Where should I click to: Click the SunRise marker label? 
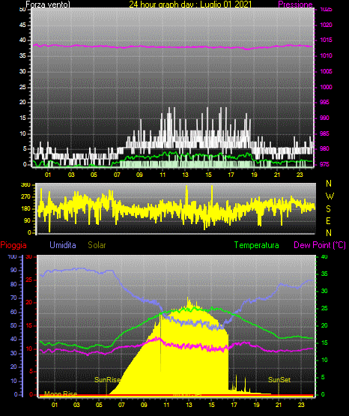click(x=107, y=380)
